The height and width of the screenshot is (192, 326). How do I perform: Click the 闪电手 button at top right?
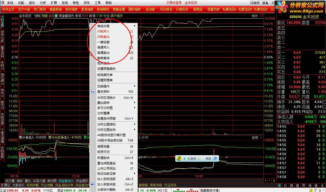coord(255,3)
